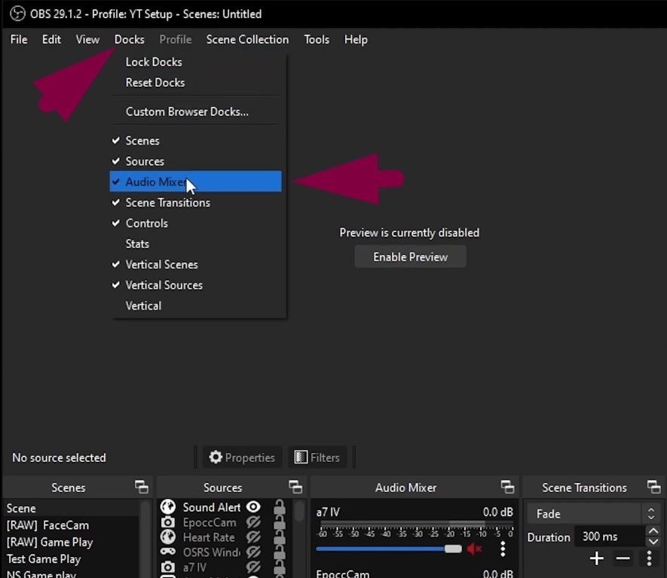
Task: Close the Docks menu
Action: click(x=130, y=39)
